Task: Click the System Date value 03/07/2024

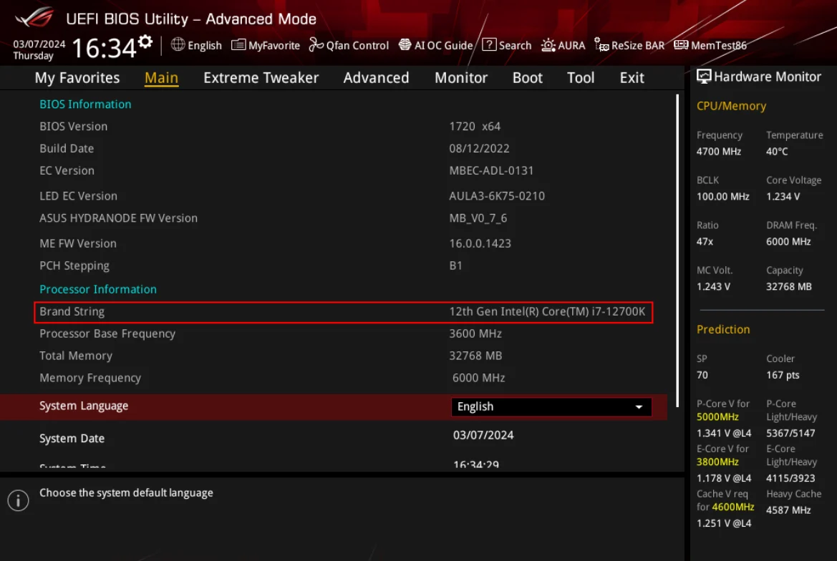Action: [483, 435]
